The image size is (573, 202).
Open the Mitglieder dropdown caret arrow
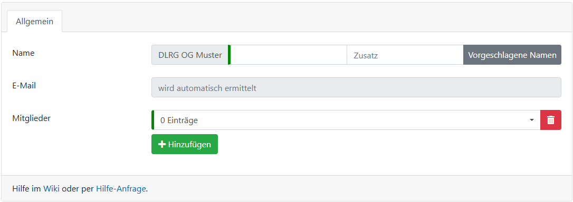coord(532,120)
